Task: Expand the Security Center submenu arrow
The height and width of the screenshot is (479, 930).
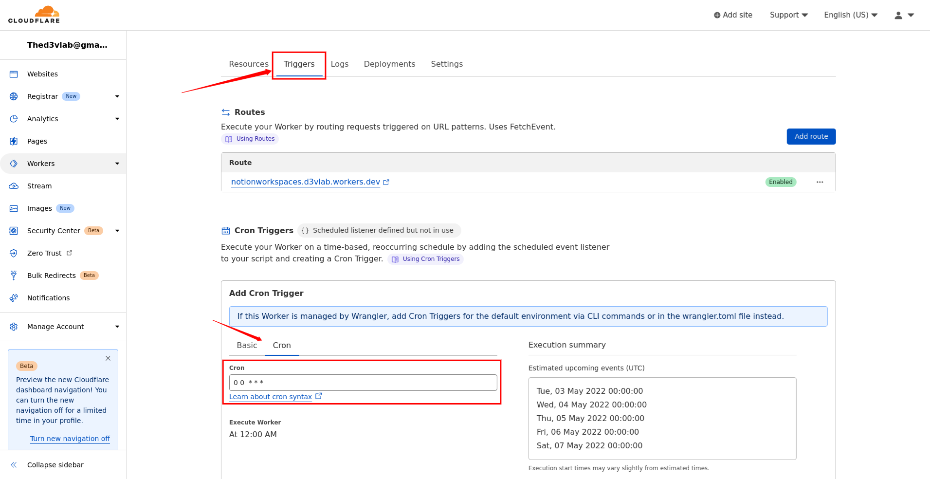Action: click(x=117, y=231)
